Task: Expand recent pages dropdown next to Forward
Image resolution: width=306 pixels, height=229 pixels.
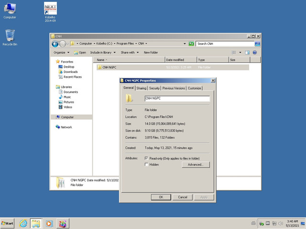Action: coord(68,44)
